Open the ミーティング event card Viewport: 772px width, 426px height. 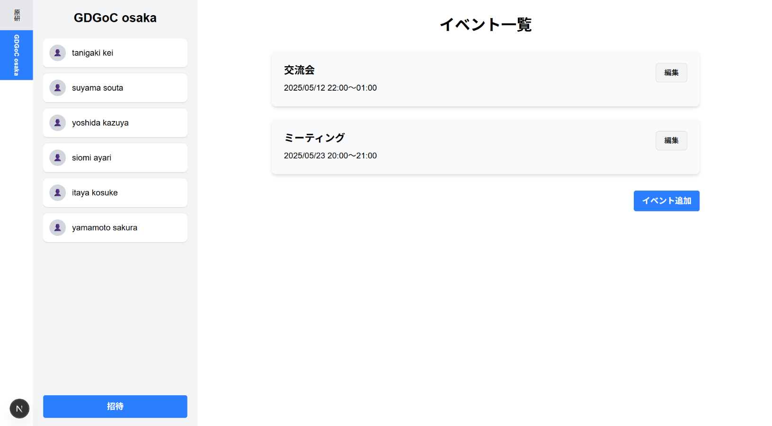485,147
